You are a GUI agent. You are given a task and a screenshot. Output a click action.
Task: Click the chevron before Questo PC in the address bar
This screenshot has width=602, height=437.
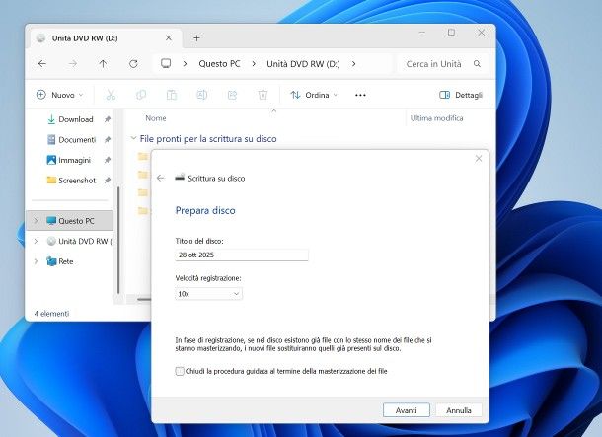click(x=186, y=64)
